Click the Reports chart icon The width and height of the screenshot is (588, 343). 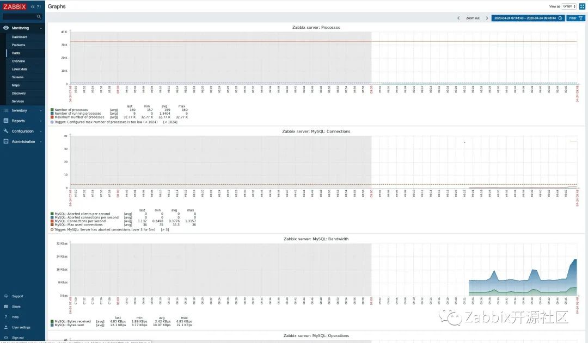coord(6,121)
